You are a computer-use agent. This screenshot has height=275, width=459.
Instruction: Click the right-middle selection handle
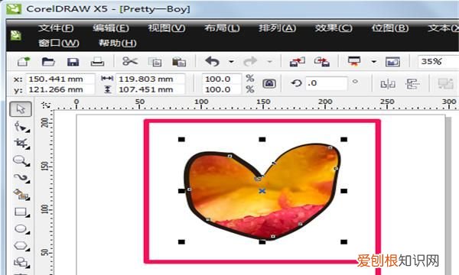point(344,191)
